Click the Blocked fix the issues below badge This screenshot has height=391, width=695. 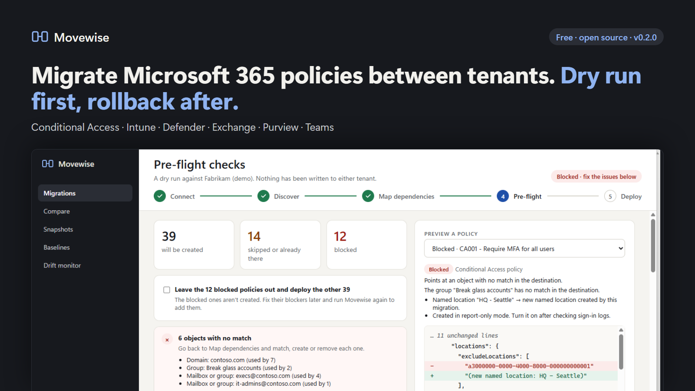(x=596, y=176)
